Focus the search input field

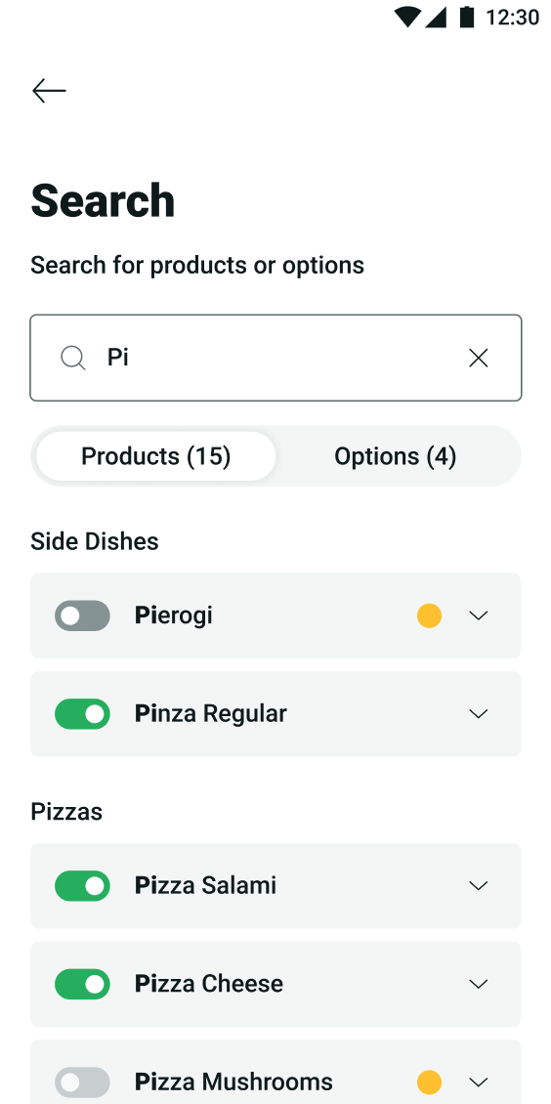point(275,358)
